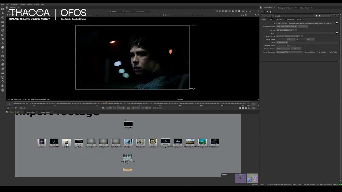Jump to the first frame

pyautogui.click(x=110, y=108)
